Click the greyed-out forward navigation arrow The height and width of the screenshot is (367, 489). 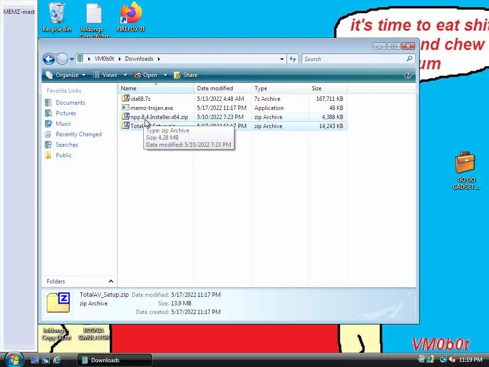pyautogui.click(x=62, y=59)
